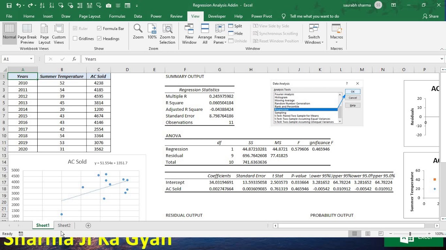The image size is (446, 250).
Task: Select Page Layout view in status bar
Action: tap(368, 234)
